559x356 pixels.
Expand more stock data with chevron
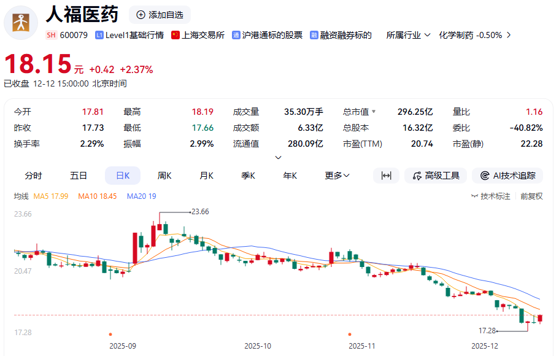click(x=278, y=158)
